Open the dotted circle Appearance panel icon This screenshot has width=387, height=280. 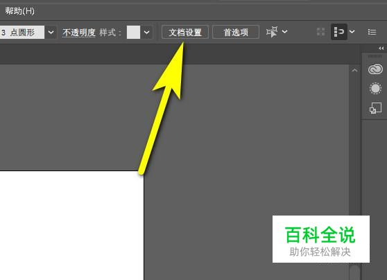click(x=375, y=88)
